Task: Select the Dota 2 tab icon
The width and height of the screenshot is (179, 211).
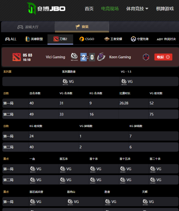Action: tap(56, 39)
